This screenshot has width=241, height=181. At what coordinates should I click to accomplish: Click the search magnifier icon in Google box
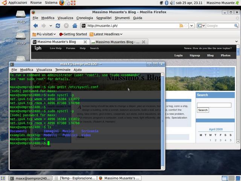236,26
